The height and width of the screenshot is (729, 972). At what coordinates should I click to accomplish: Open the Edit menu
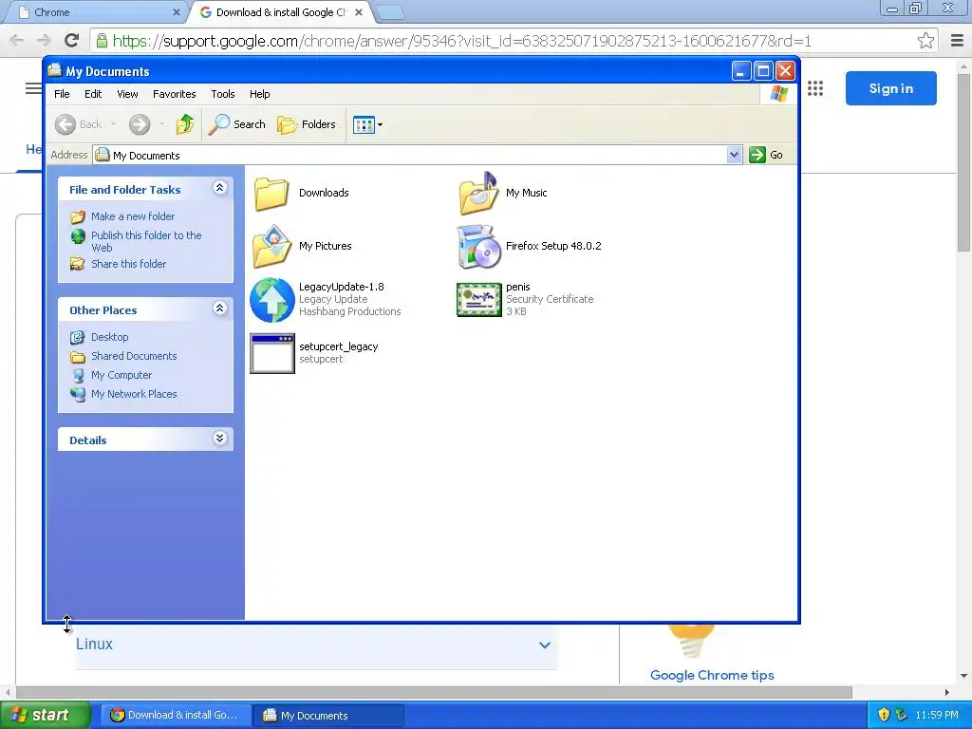click(x=93, y=94)
